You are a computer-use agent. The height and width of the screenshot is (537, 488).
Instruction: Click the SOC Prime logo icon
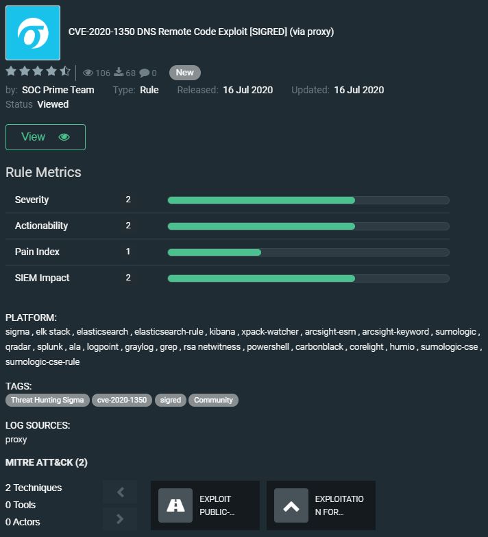point(33,33)
